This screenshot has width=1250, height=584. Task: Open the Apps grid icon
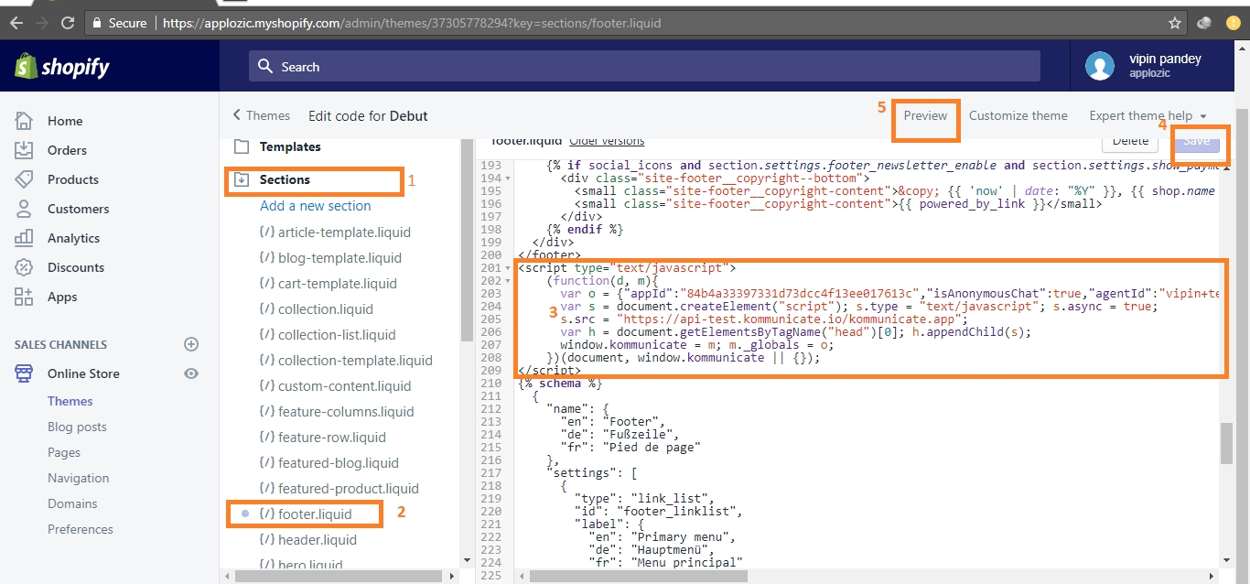24,297
